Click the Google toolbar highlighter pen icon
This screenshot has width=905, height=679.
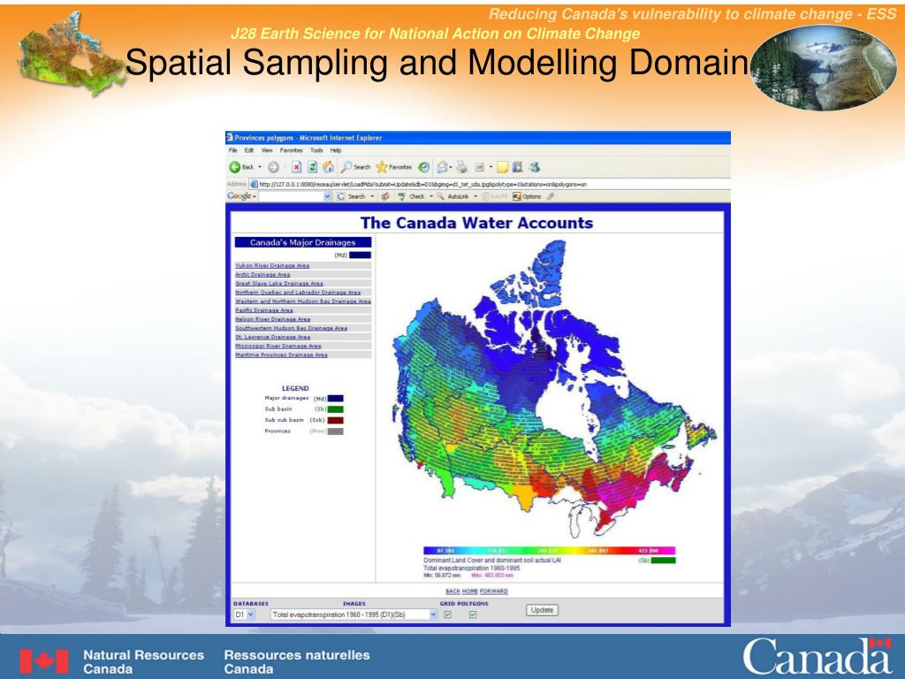550,196
